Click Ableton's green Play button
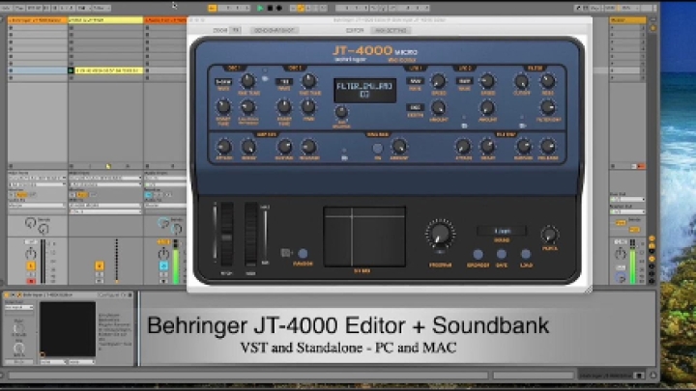This screenshot has height=391, width=696. point(260,8)
